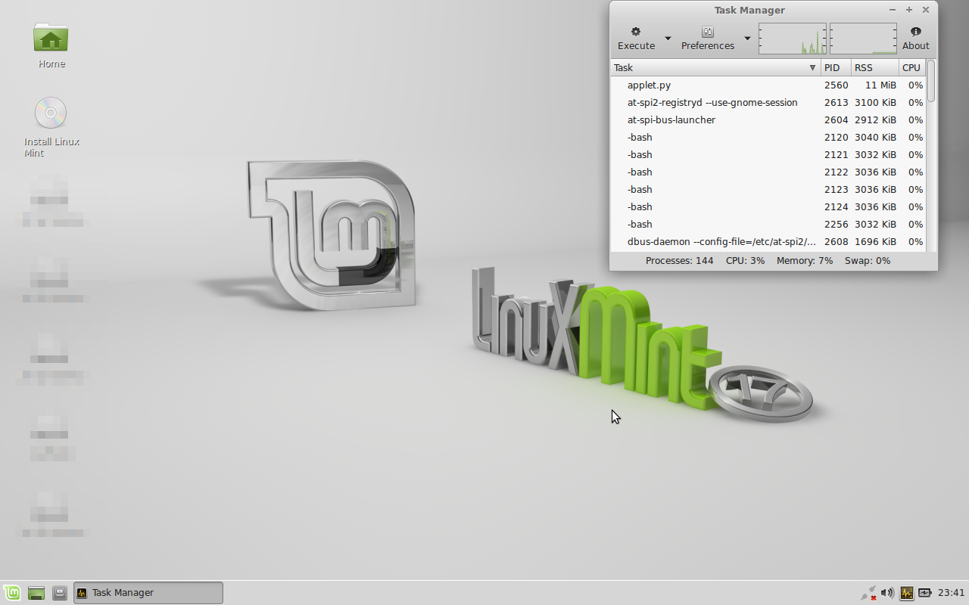Select the at-spi-bus-launcher process

click(x=768, y=120)
